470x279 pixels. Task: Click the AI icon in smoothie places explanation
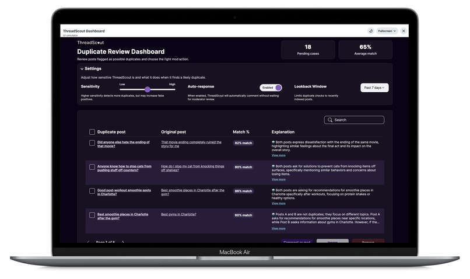pos(273,190)
